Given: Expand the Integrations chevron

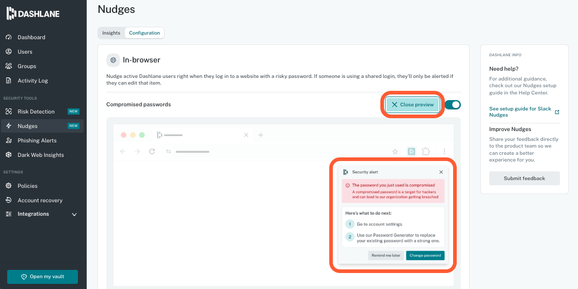Looking at the screenshot, I should coord(74,214).
